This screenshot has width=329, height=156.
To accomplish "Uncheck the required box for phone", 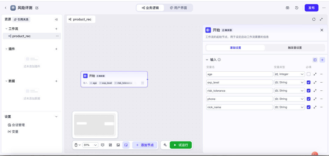I will click(308, 99).
